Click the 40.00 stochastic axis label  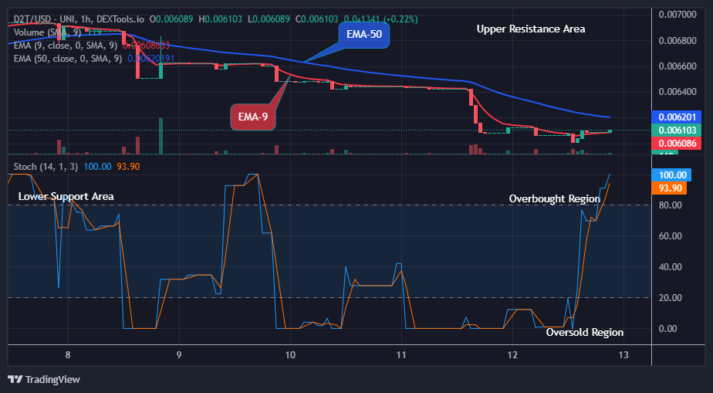670,267
